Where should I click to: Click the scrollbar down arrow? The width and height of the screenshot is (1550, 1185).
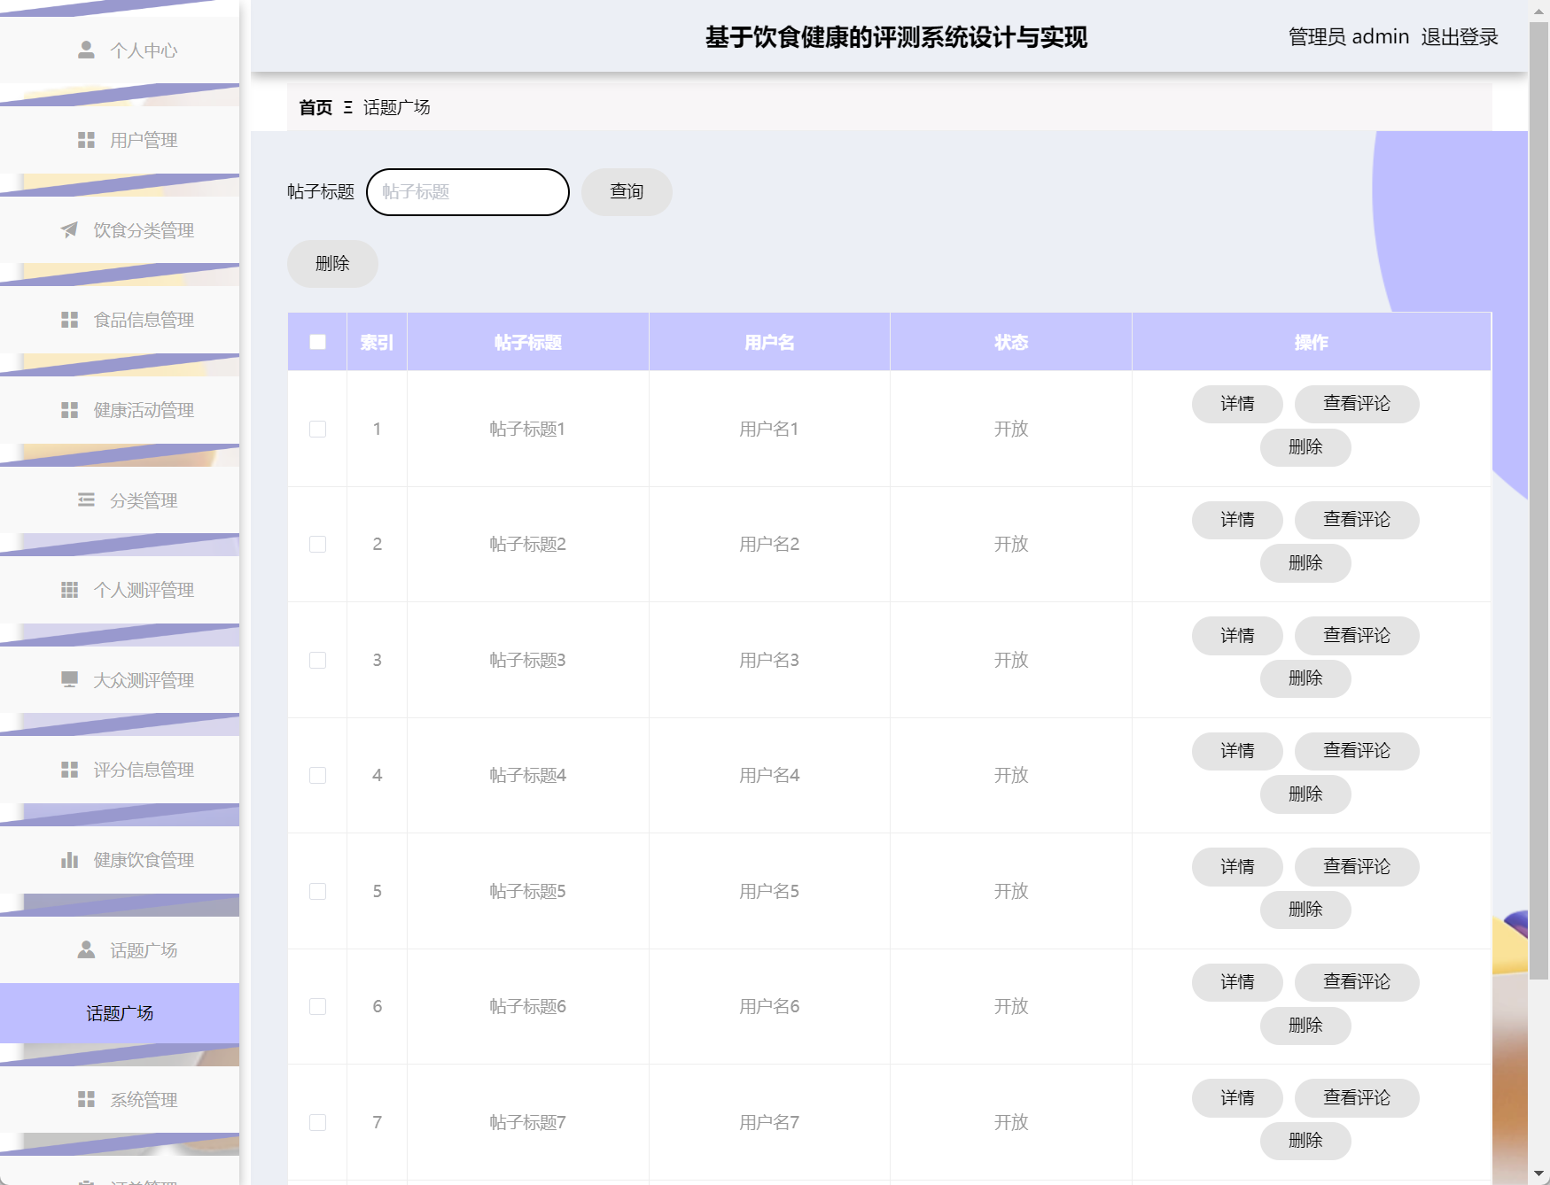[x=1540, y=1175]
